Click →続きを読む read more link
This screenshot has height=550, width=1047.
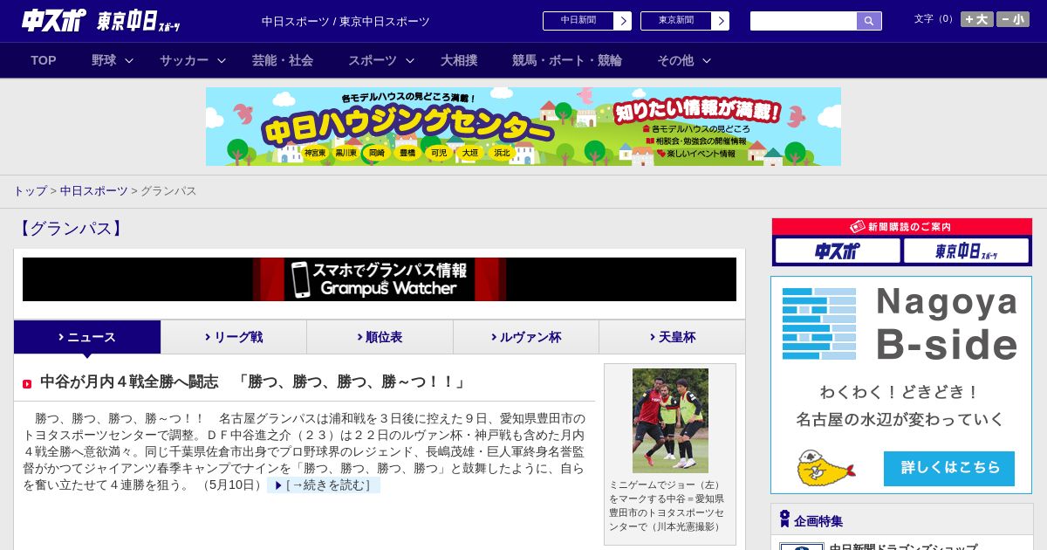pos(324,485)
